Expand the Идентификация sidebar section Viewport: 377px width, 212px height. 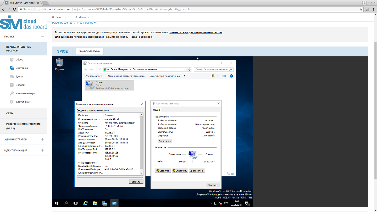[x=42, y=150]
